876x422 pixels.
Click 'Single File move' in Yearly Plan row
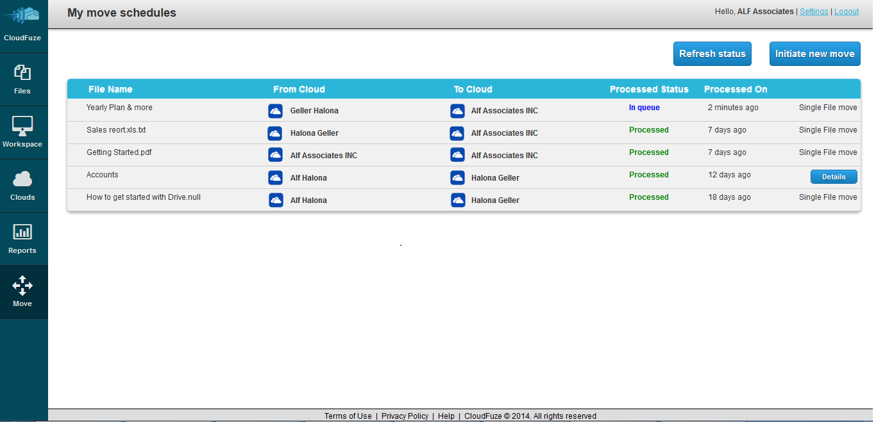(828, 108)
